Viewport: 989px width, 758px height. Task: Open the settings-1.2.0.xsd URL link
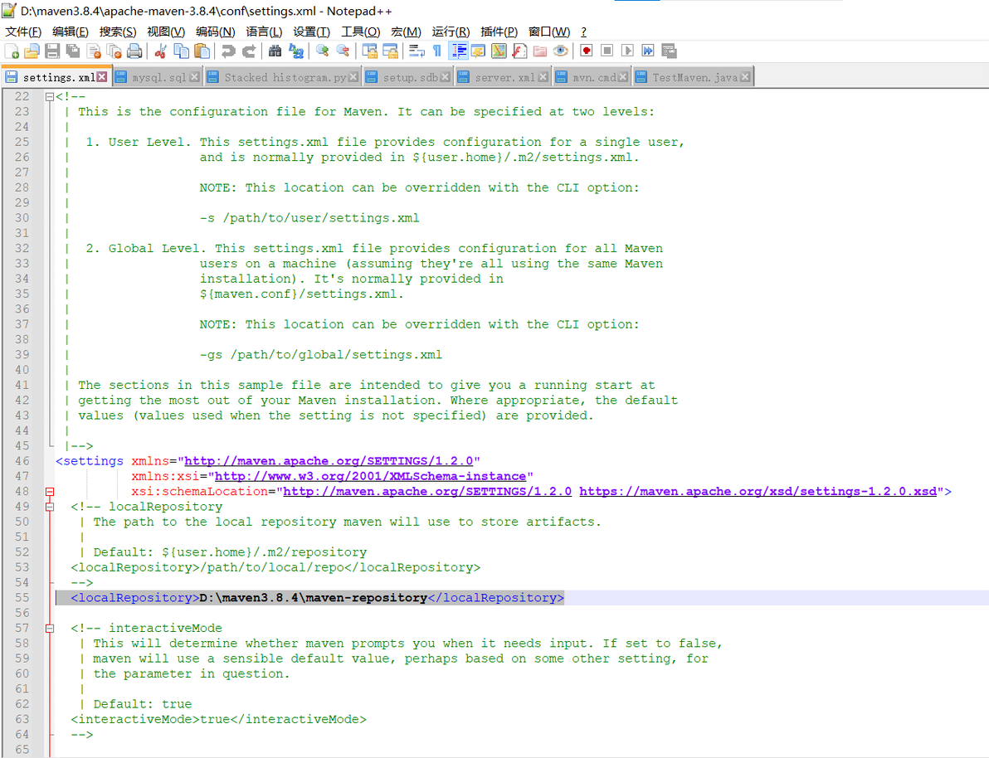pyautogui.click(x=758, y=491)
